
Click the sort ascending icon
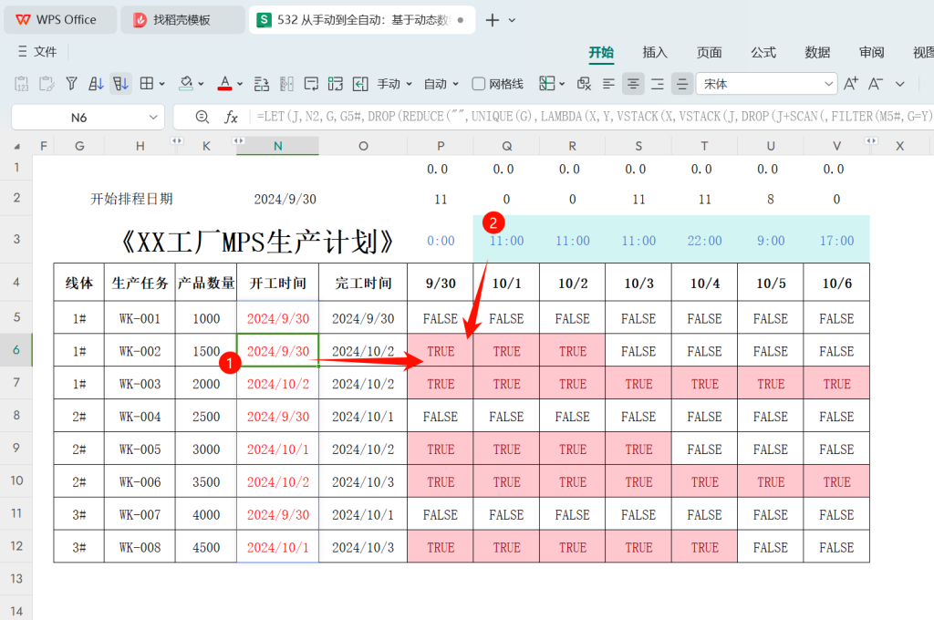click(96, 84)
